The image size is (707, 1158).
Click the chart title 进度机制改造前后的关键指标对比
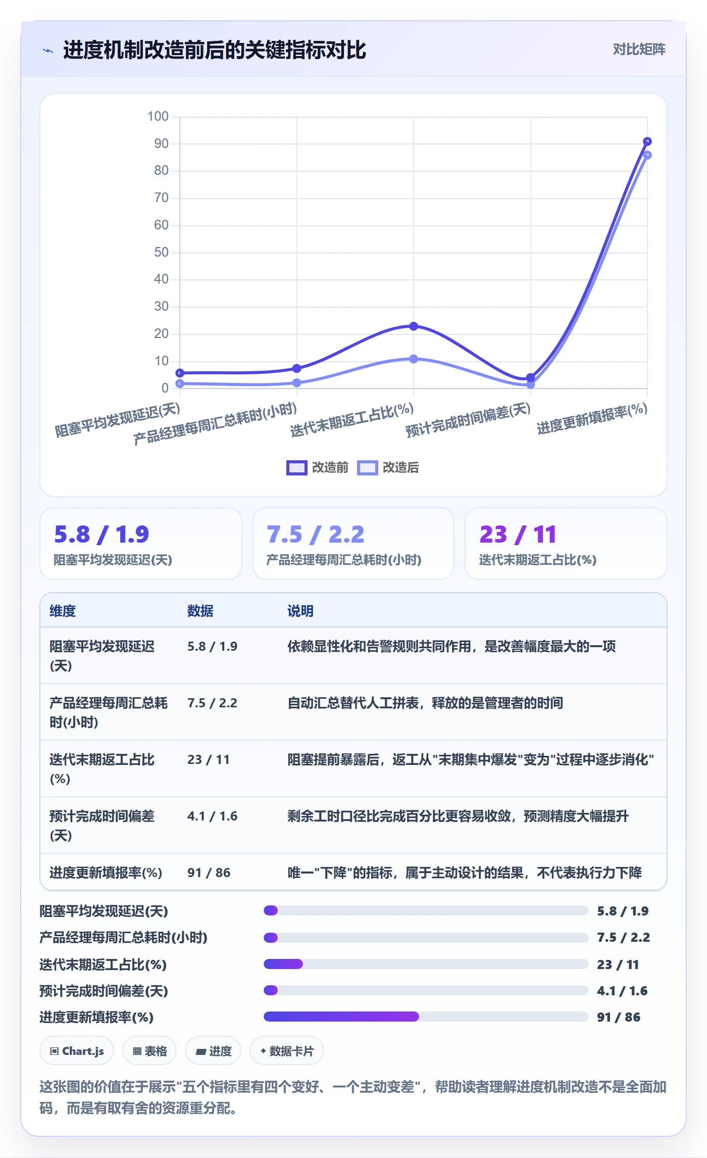[x=215, y=50]
